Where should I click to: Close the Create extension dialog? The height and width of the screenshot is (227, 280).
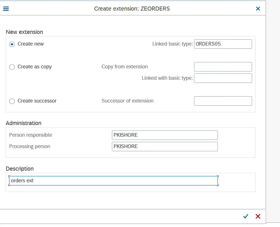pos(258,9)
